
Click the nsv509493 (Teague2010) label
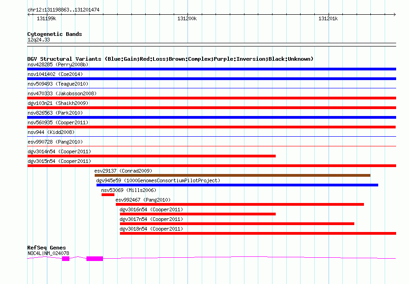click(x=58, y=84)
